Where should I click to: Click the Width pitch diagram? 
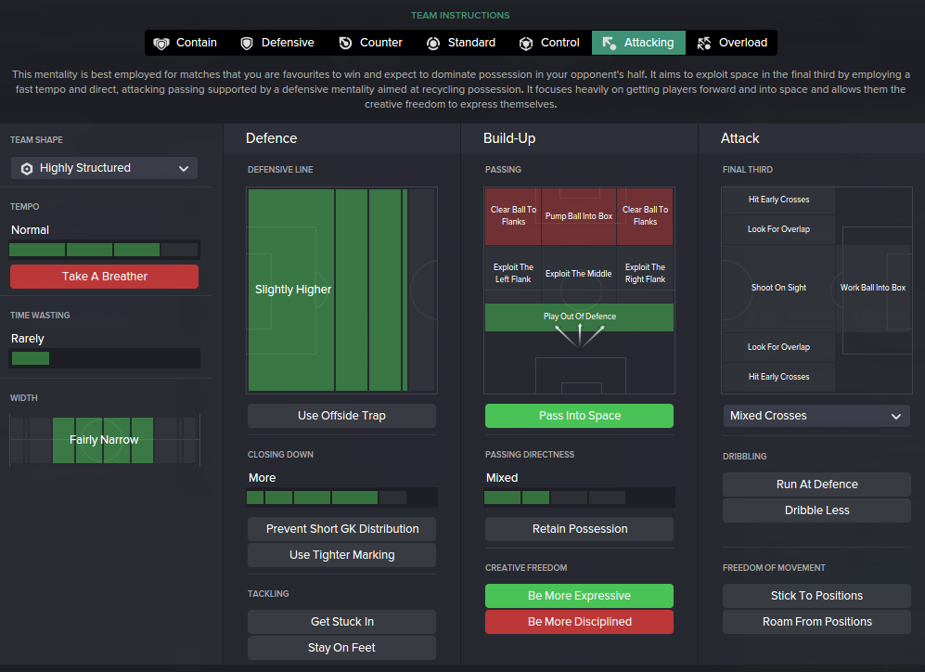pos(105,440)
